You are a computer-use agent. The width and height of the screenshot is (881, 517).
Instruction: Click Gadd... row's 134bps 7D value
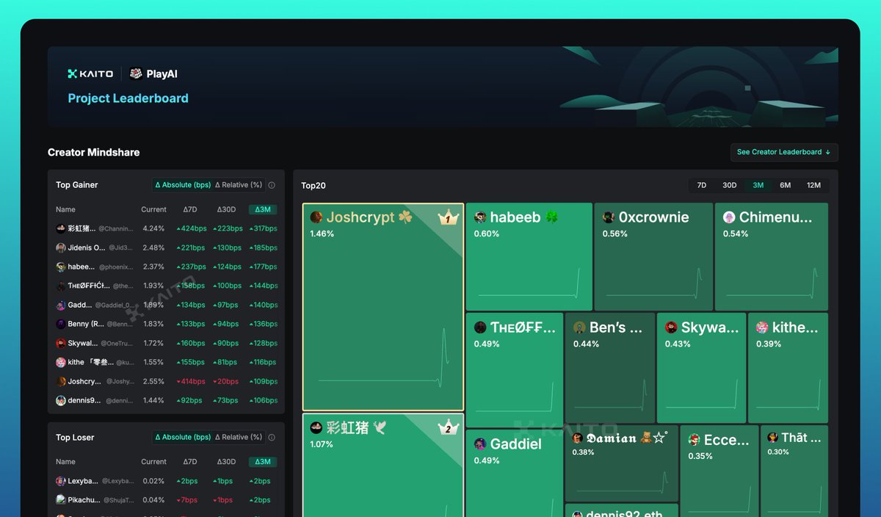tap(191, 305)
